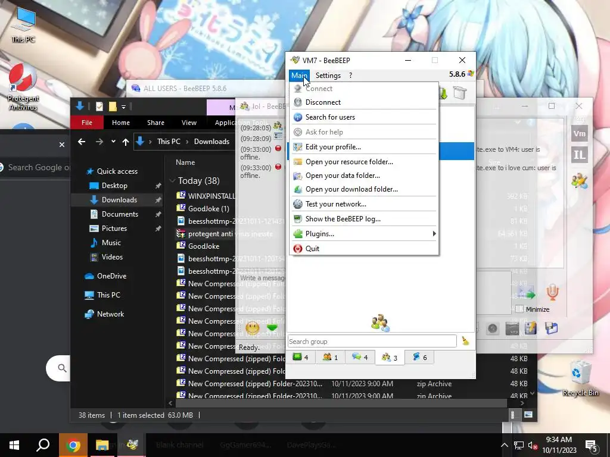Switch to the chat bubbles tab labeled 4
The image size is (610, 457).
[x=360, y=357]
